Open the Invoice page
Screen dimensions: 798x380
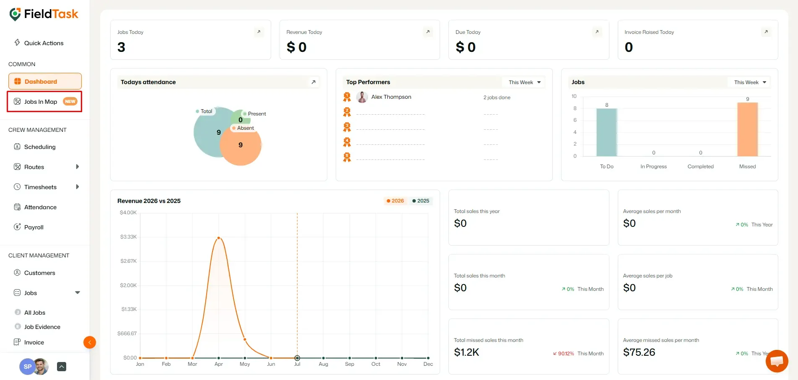click(34, 342)
